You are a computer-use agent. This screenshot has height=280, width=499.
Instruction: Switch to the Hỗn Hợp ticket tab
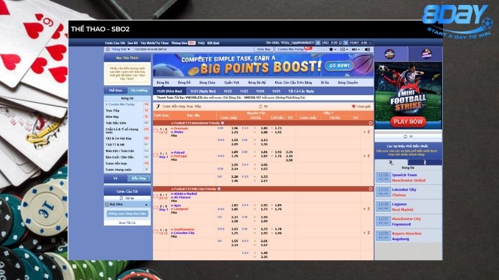point(139,179)
